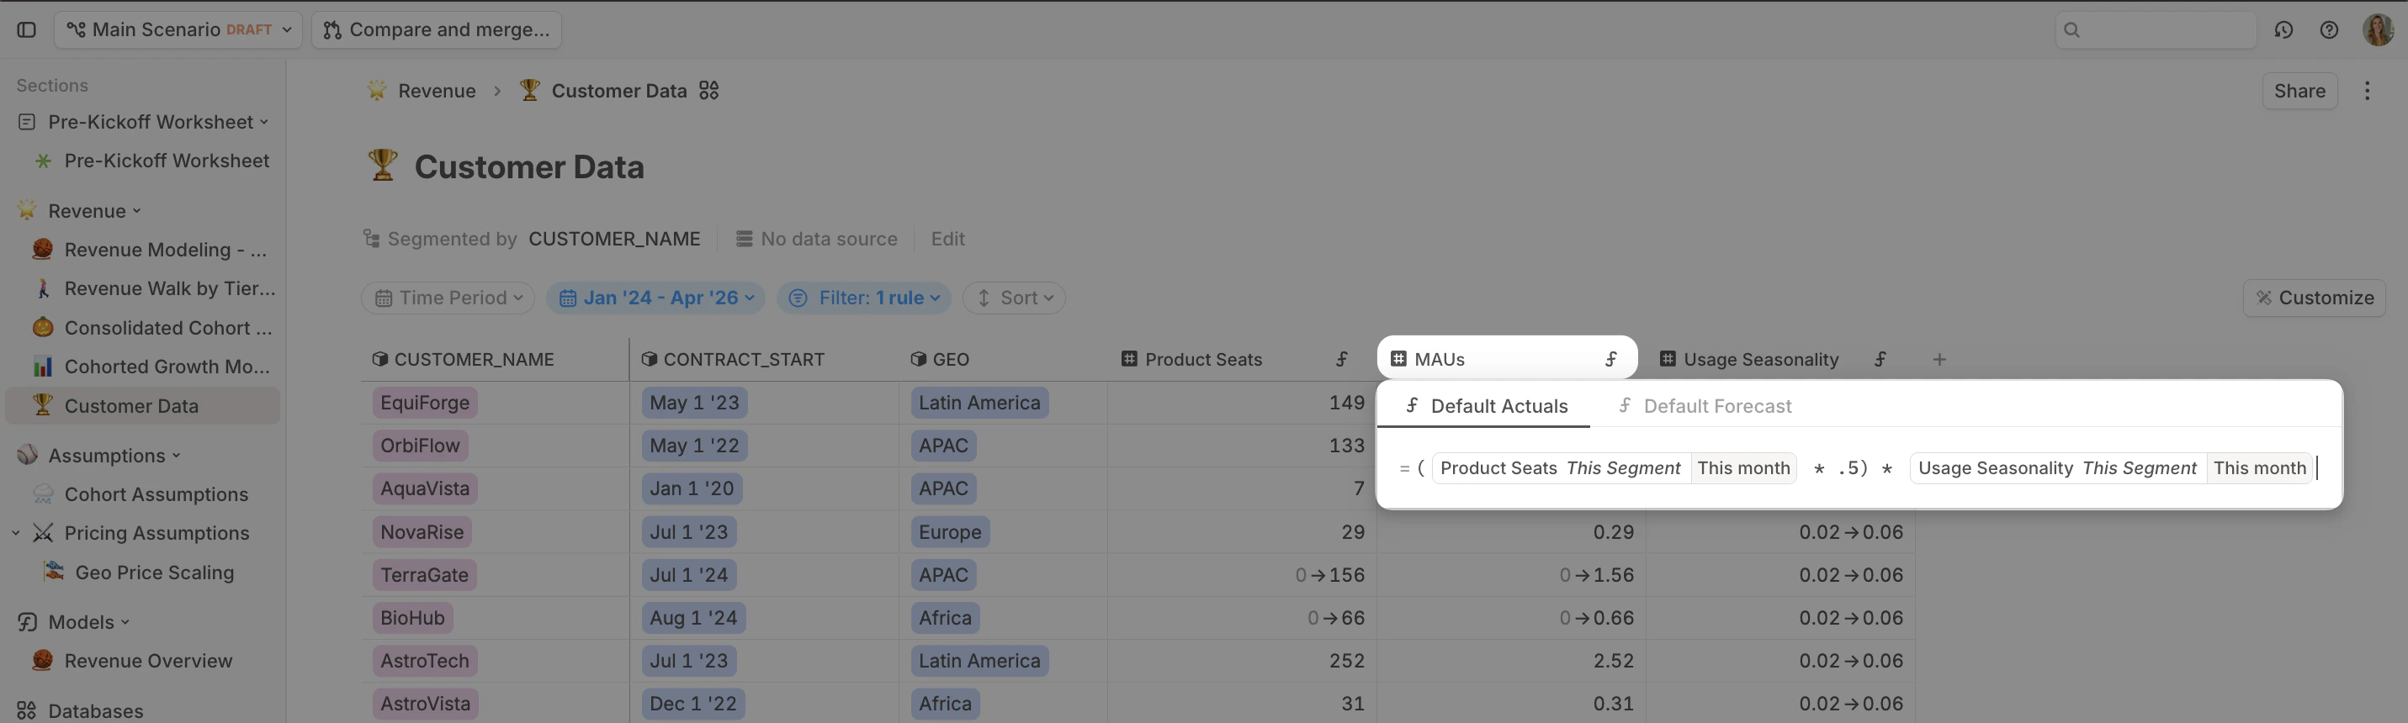
Task: Add a new column with plus icon
Action: tap(1939, 360)
